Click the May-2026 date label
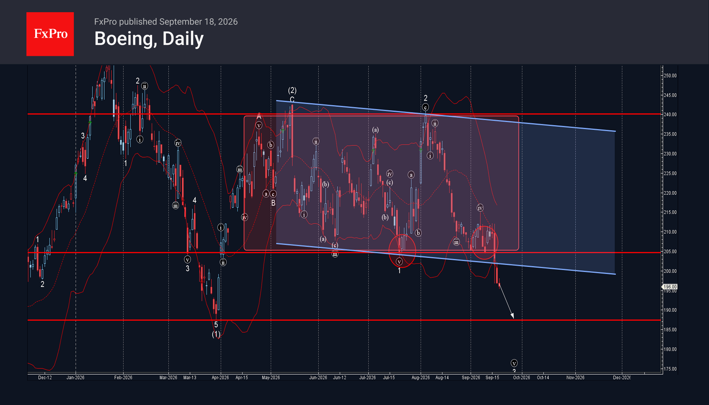This screenshot has height=405, width=709. tap(271, 378)
